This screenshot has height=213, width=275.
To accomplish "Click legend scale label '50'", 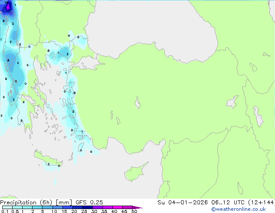I will coord(134,211).
